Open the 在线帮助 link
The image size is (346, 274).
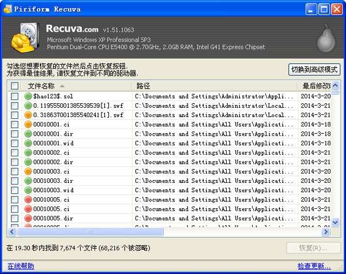[x=21, y=266]
